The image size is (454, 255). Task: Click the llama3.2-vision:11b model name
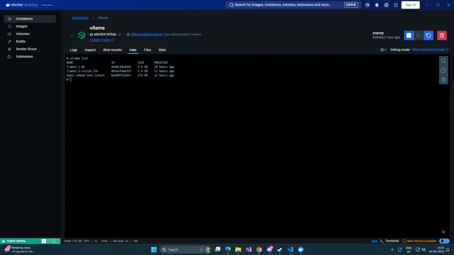click(x=82, y=71)
